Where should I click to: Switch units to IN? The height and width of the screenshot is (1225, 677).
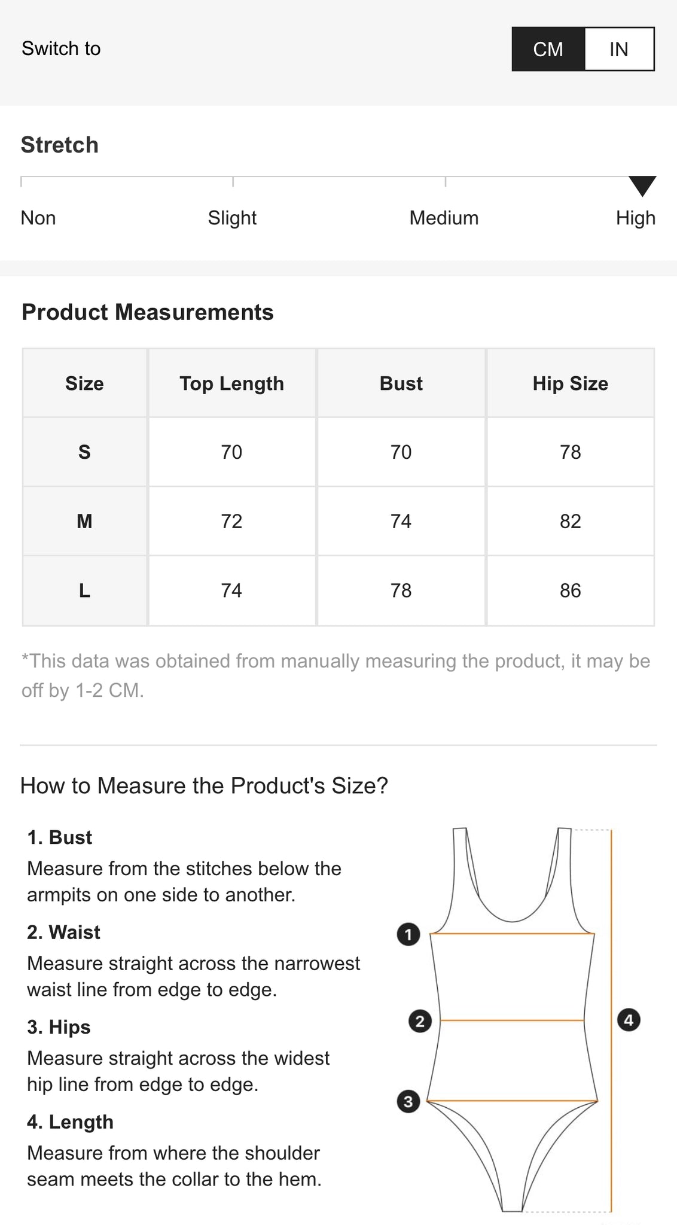tap(619, 49)
